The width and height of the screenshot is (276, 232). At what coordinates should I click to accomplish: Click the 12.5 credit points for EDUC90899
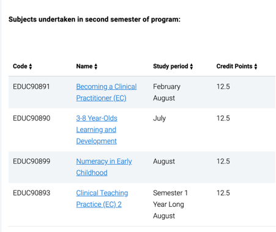click(x=223, y=161)
